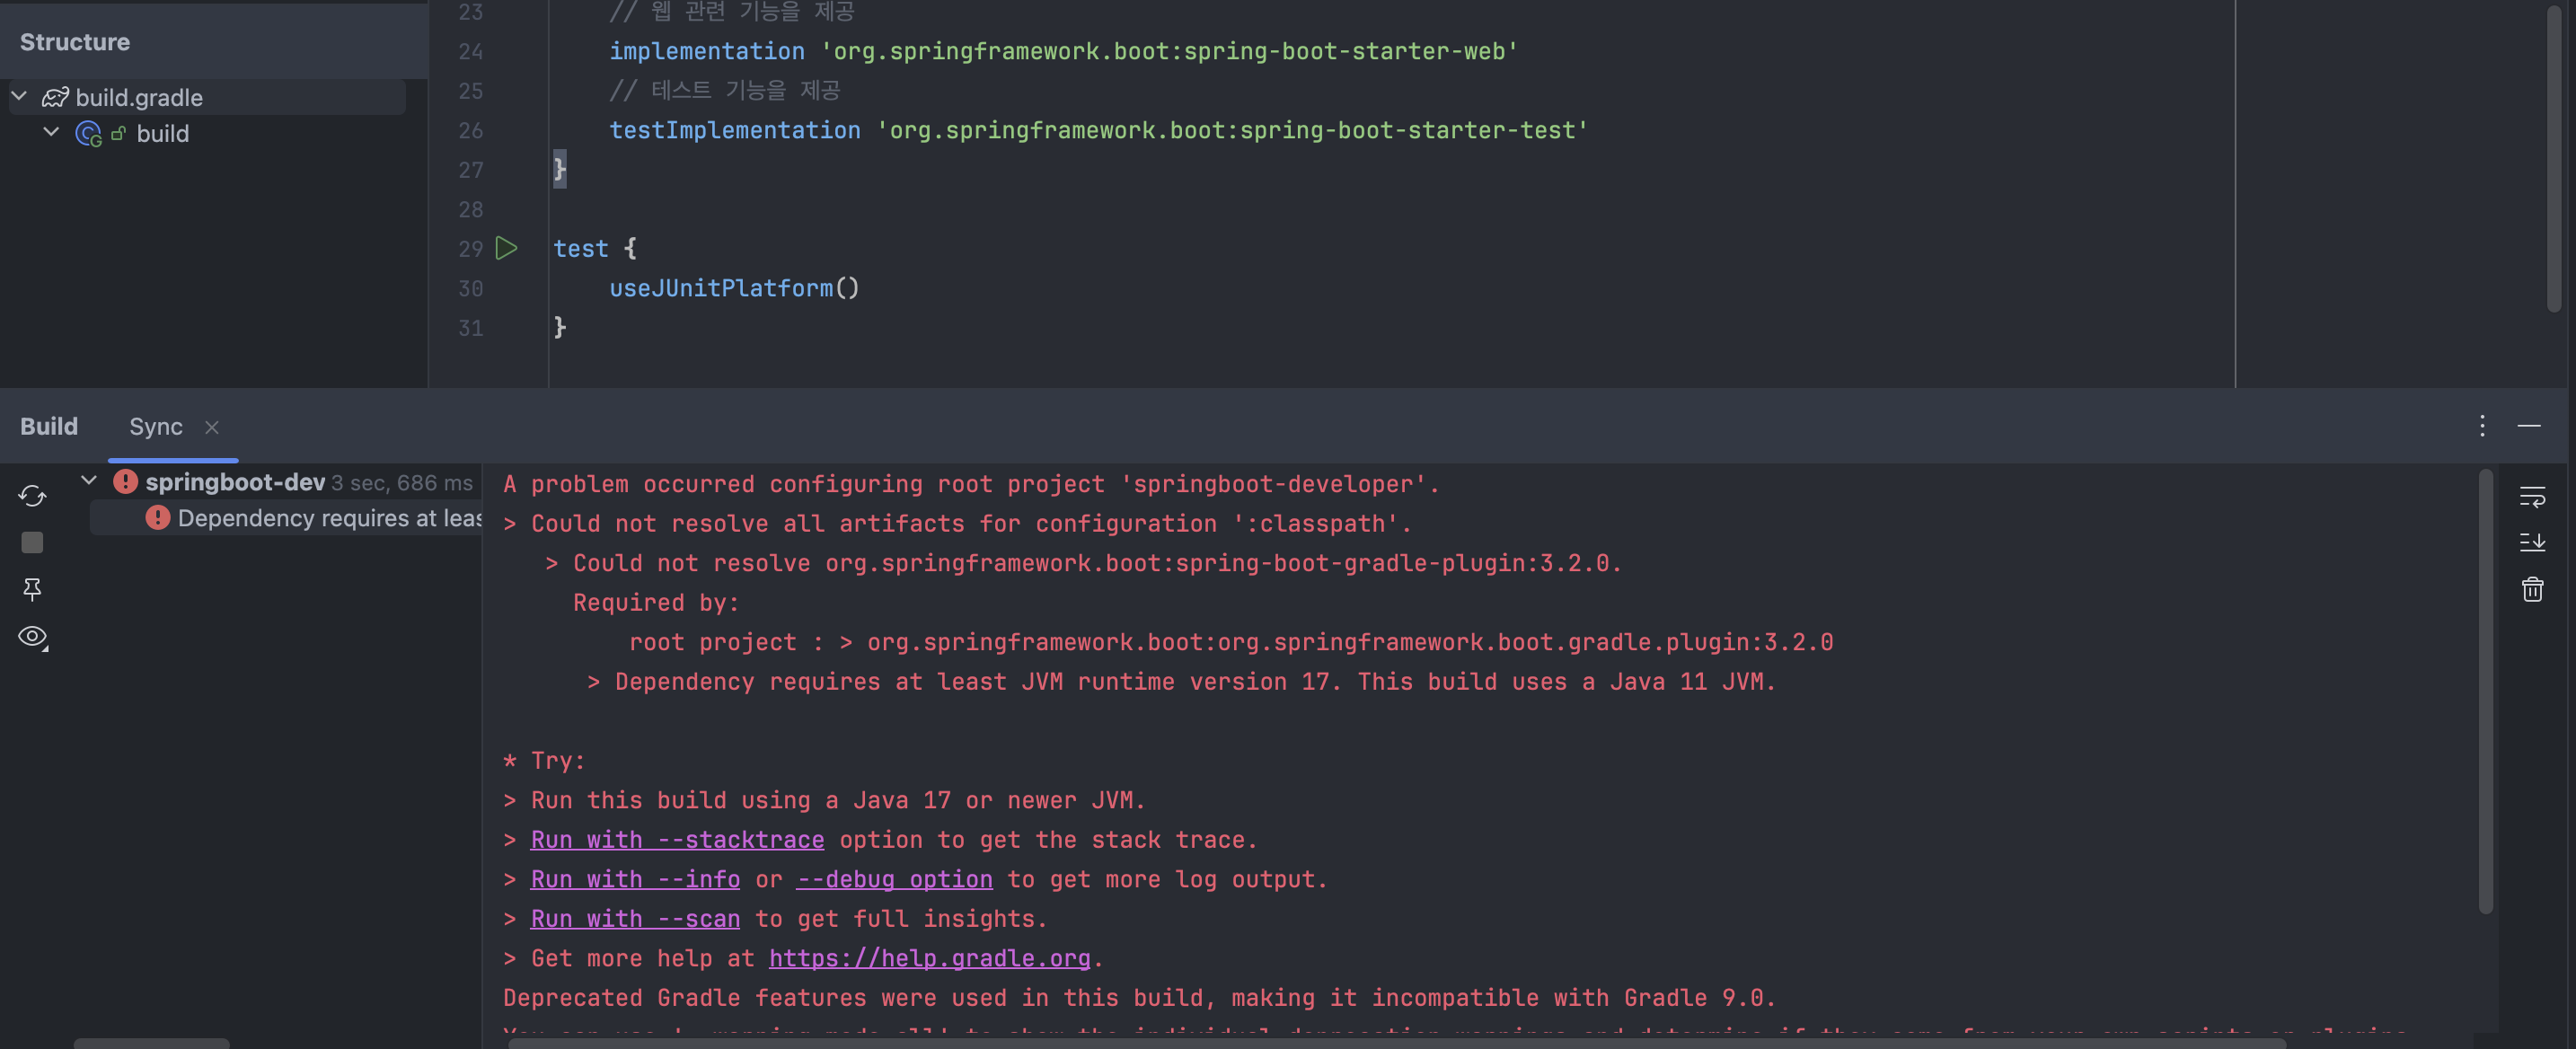Screen dimensions: 2576x1049
Task: Click the build output vertical scrollbar
Action: click(x=2485, y=690)
